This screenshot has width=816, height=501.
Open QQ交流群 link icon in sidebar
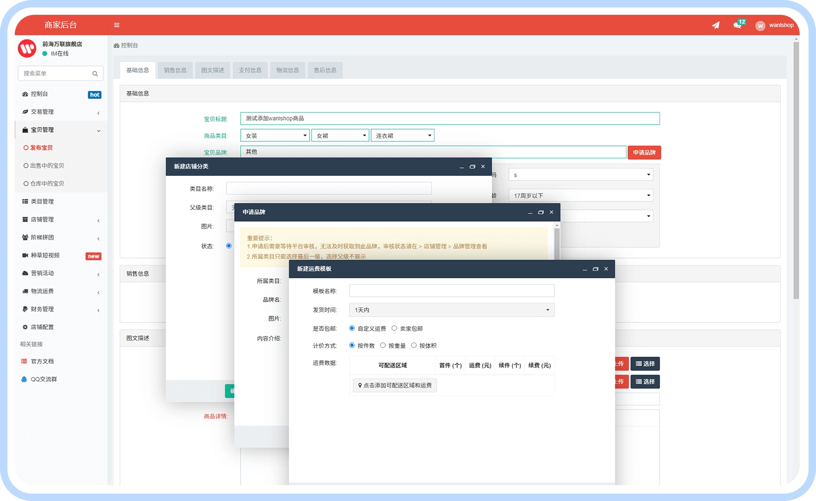(x=24, y=379)
